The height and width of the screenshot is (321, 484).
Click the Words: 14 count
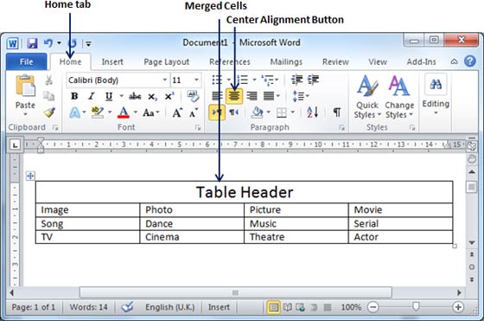pos(88,307)
